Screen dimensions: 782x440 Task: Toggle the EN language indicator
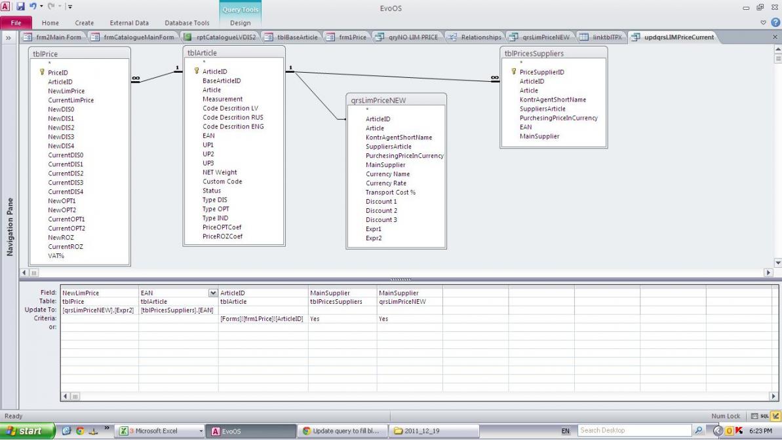566,431
